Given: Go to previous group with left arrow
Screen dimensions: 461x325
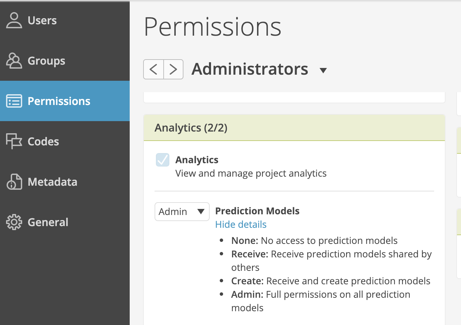Looking at the screenshot, I should coord(154,69).
